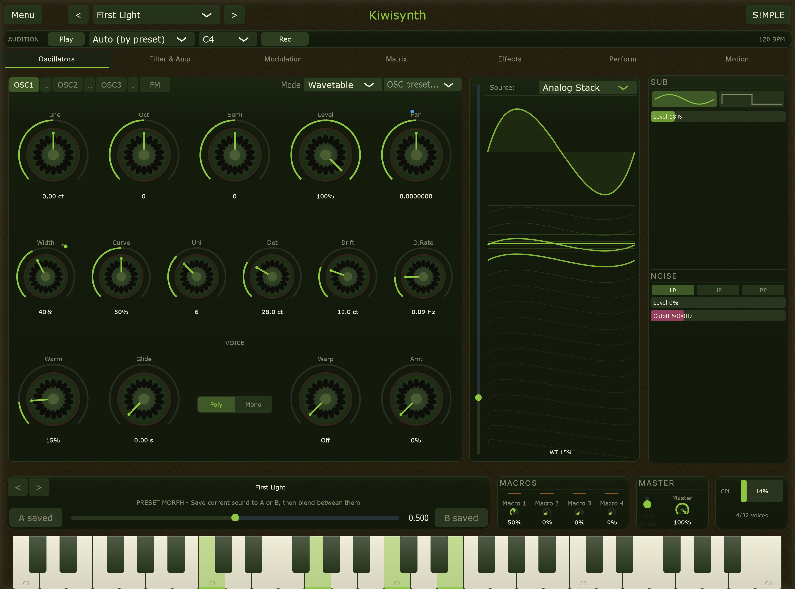
Task: Select the BP noise filter type
Action: [x=763, y=290]
